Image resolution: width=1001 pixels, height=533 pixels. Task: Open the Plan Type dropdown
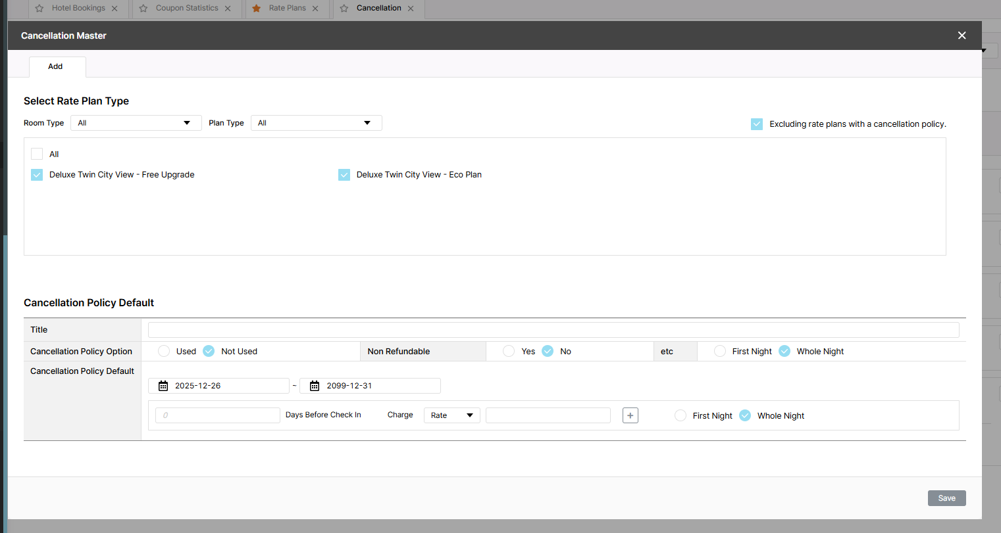pyautogui.click(x=316, y=123)
